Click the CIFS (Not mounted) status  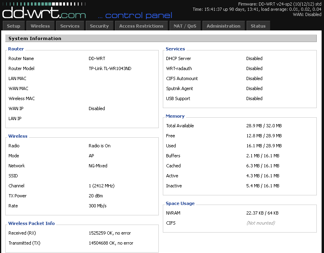pyautogui.click(x=261, y=223)
